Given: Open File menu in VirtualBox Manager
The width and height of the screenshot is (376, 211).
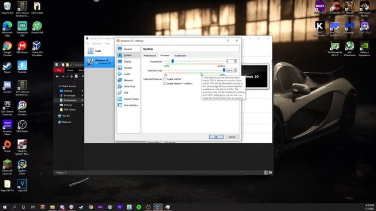Looking at the screenshot, I should click(x=88, y=43).
